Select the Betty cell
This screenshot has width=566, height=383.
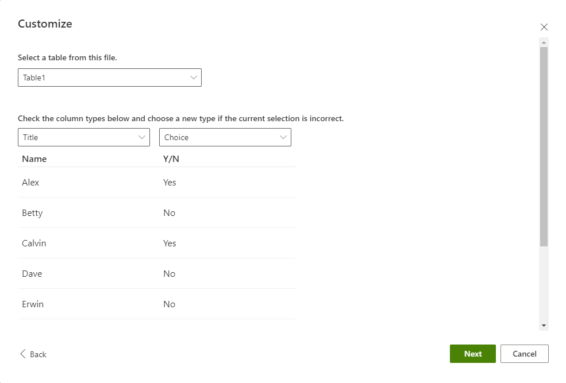click(32, 213)
